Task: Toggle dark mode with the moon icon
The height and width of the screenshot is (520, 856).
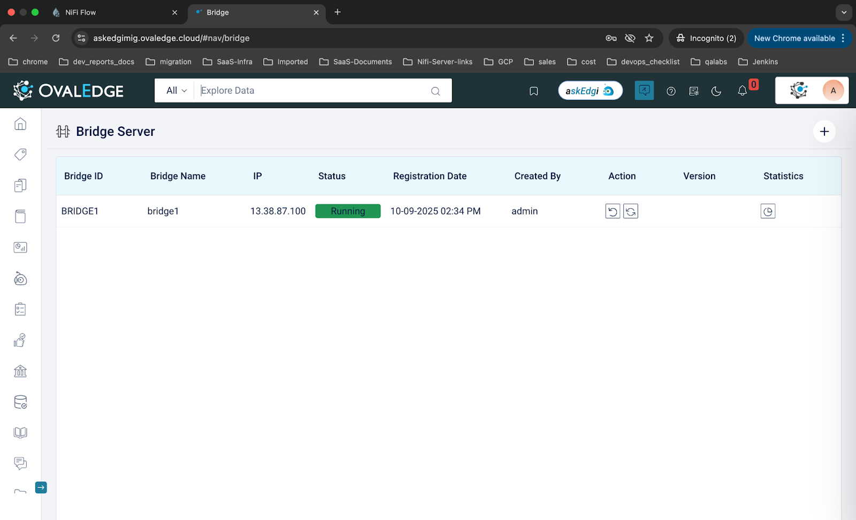Action: [x=716, y=91]
